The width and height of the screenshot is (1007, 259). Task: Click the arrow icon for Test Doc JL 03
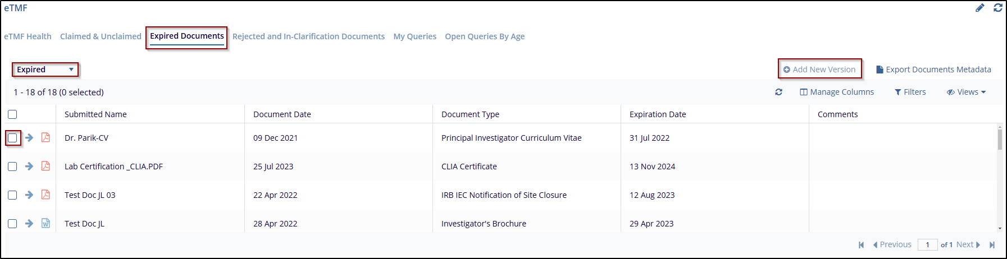[x=29, y=195]
